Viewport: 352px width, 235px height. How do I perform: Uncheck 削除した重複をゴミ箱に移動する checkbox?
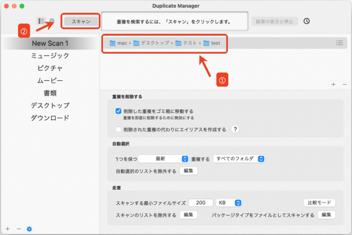[118, 111]
